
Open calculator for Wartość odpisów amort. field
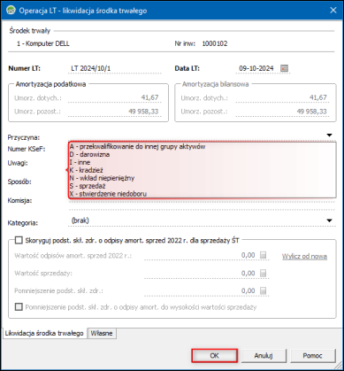pyautogui.click(x=263, y=255)
